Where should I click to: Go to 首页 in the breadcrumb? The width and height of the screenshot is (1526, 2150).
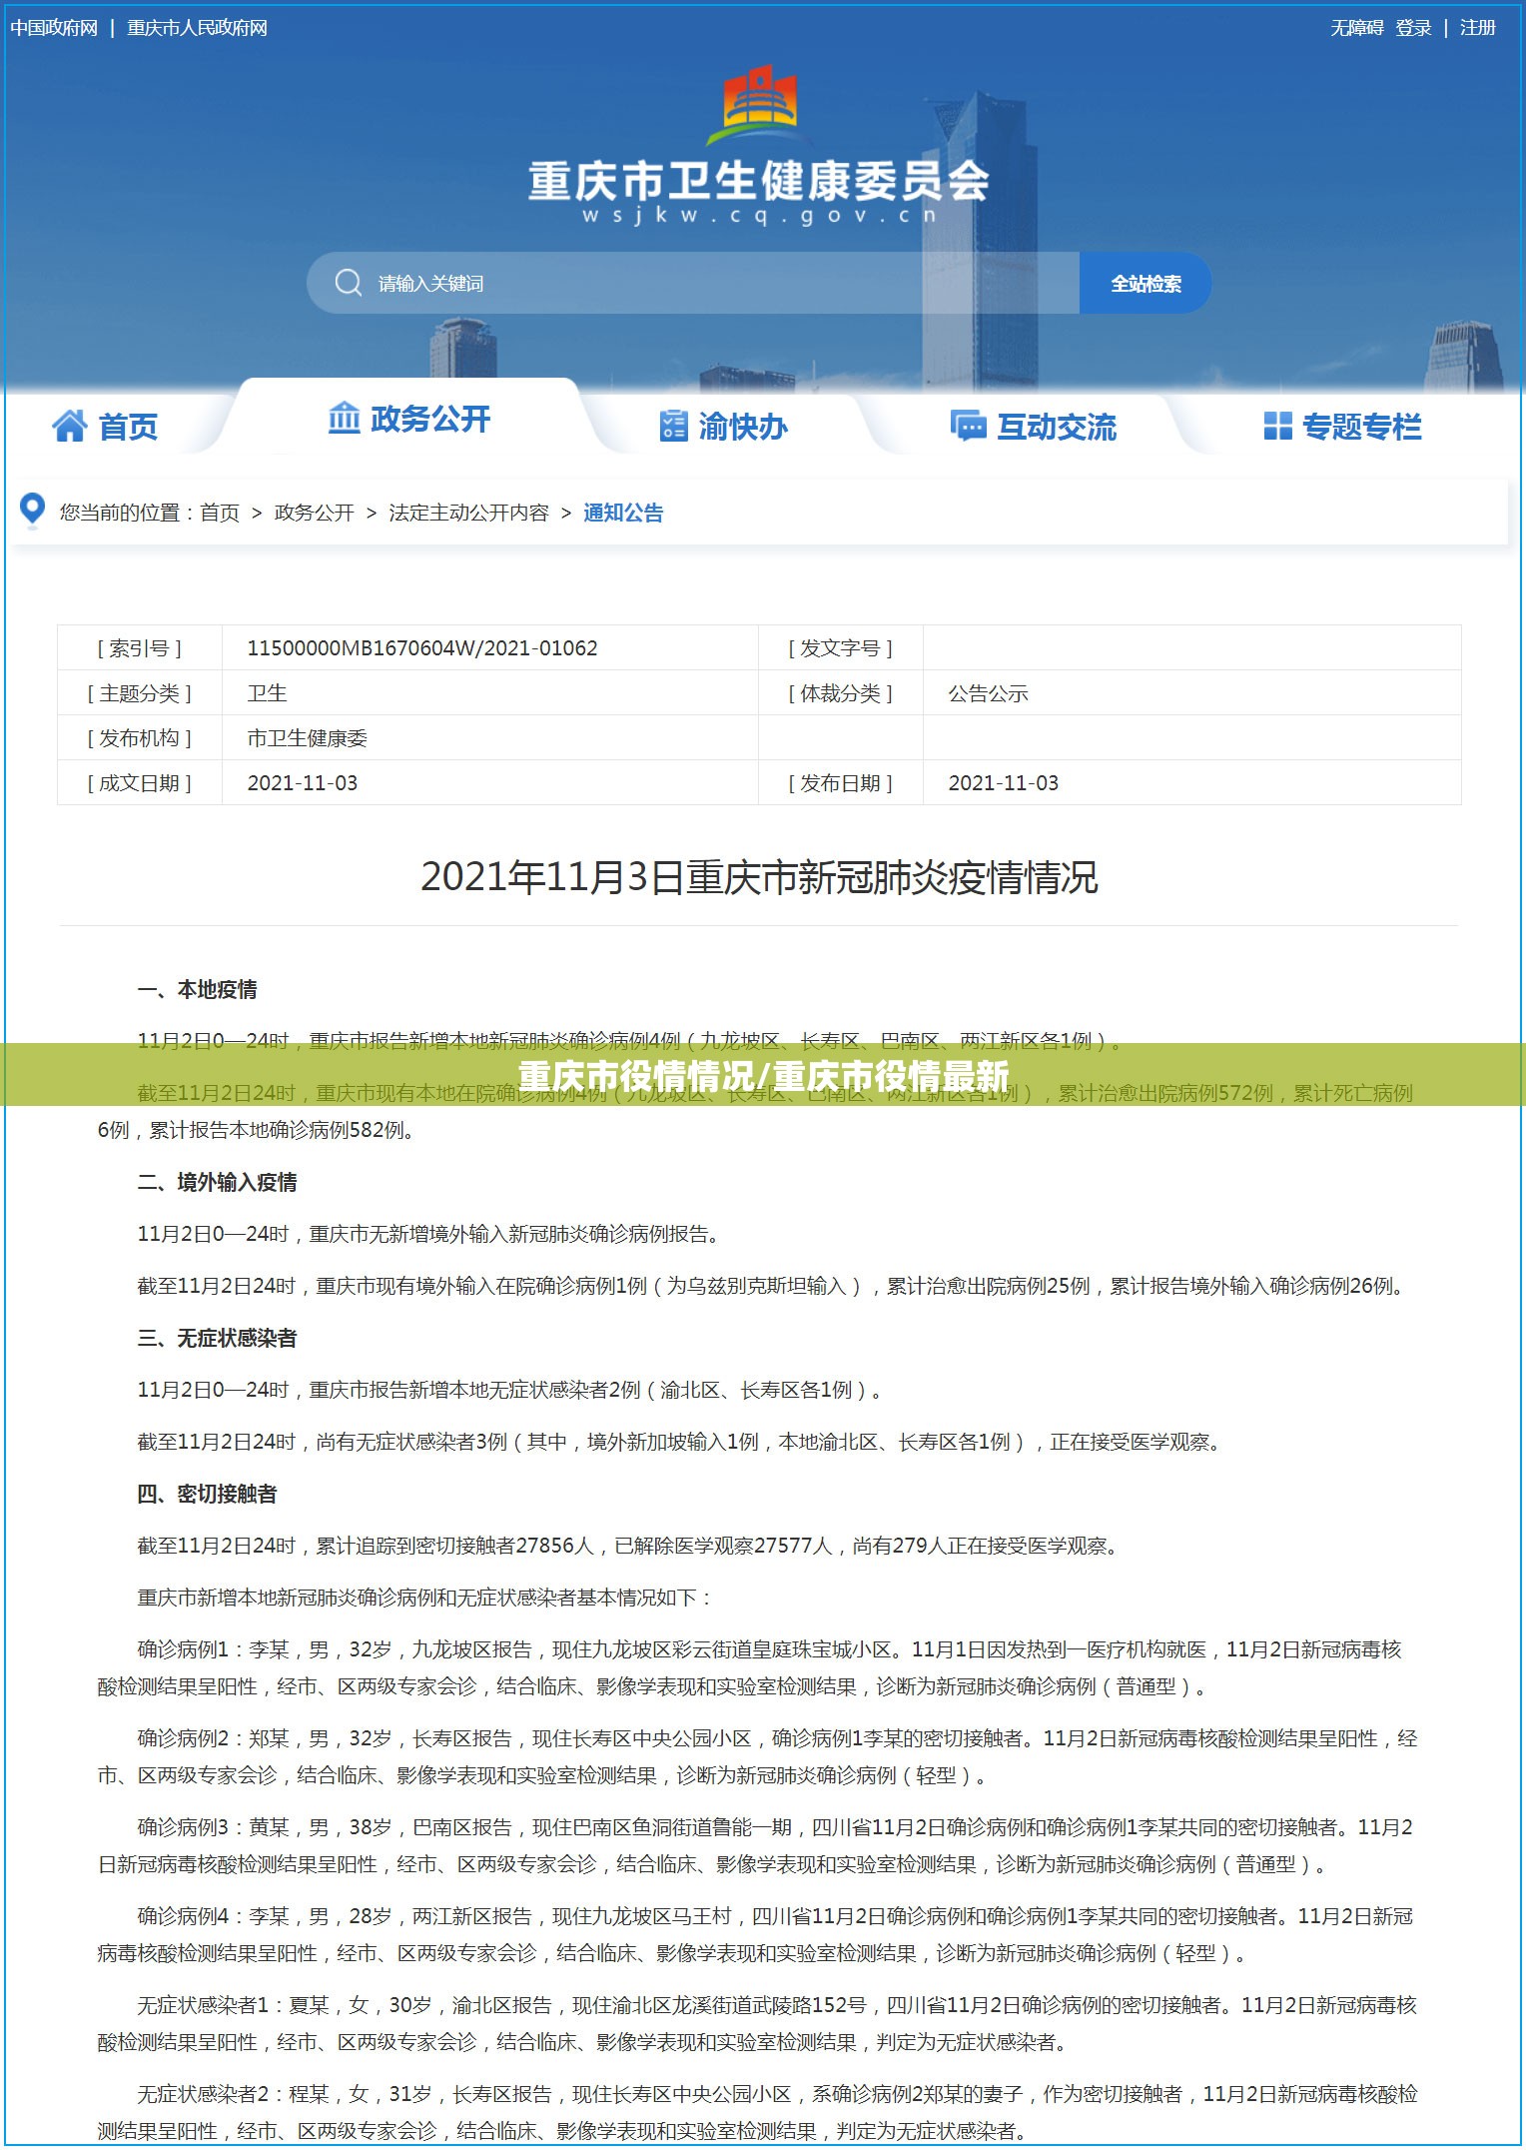(x=220, y=513)
